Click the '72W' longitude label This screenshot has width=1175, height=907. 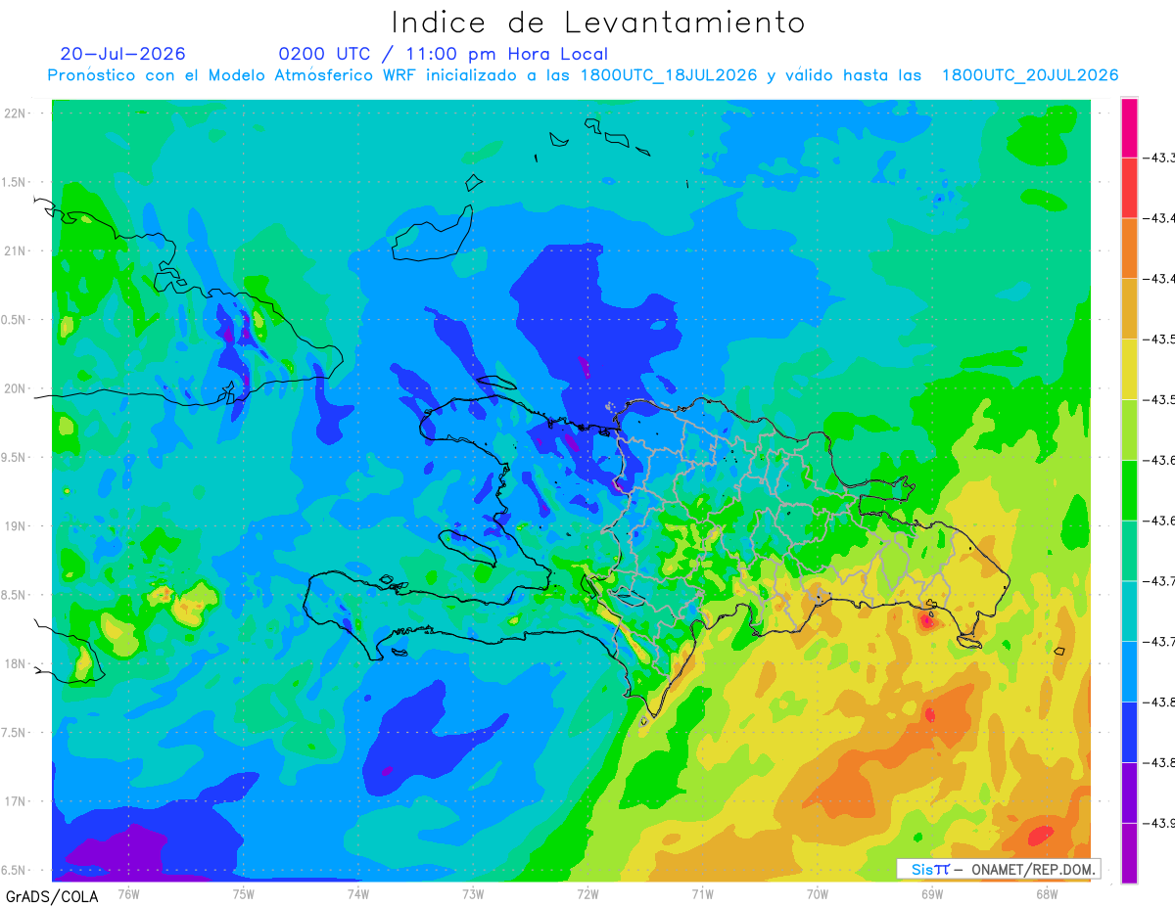click(x=587, y=893)
